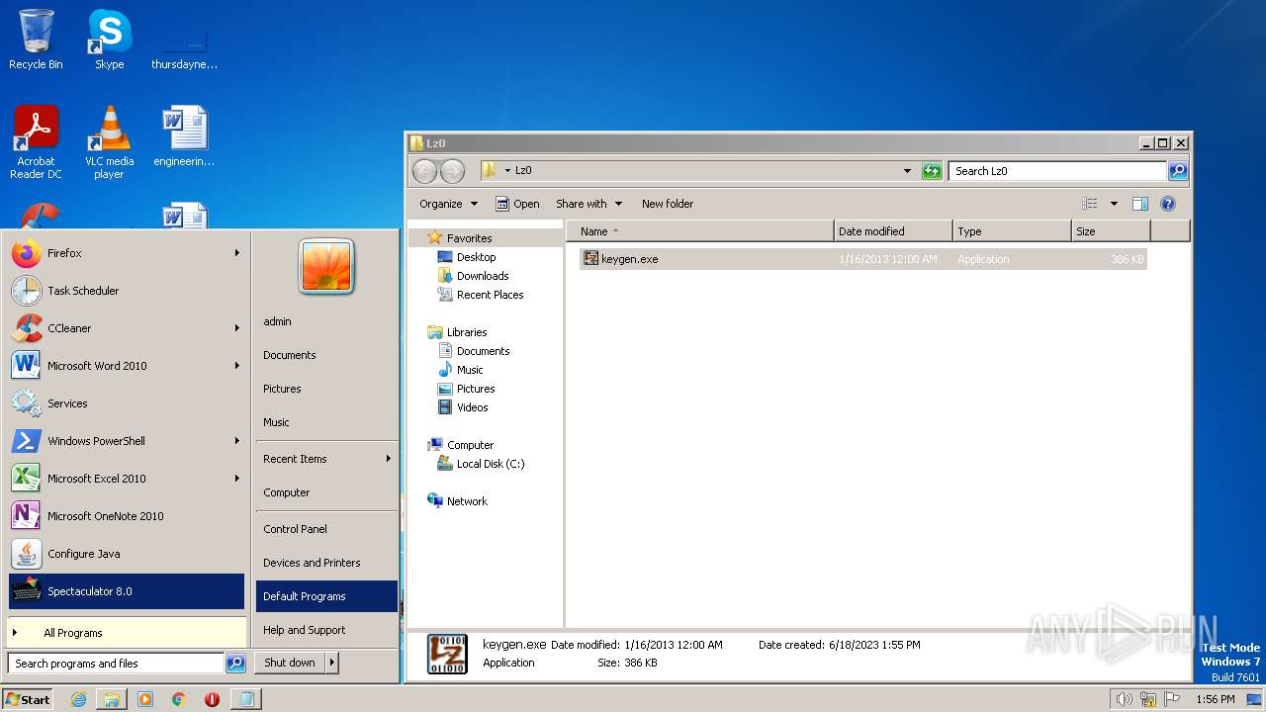
Task: Select keygen.exe file row
Action: coord(862,259)
